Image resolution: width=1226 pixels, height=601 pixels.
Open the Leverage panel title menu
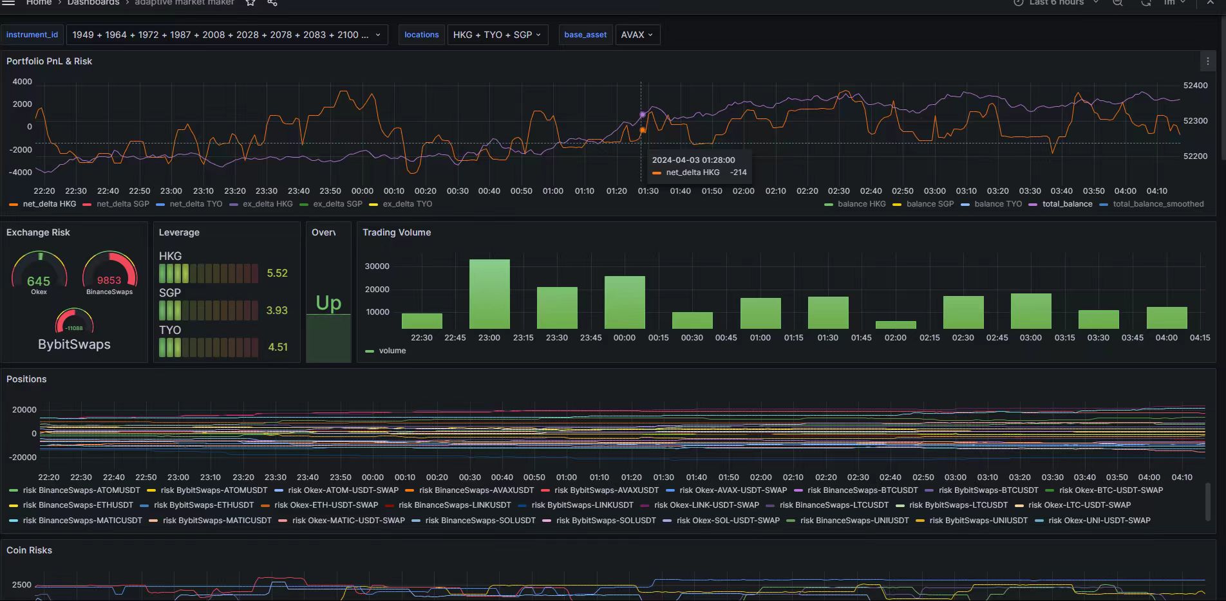click(179, 232)
